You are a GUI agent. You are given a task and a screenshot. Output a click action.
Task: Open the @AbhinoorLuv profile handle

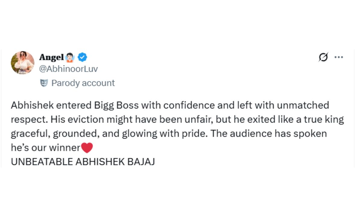point(68,68)
